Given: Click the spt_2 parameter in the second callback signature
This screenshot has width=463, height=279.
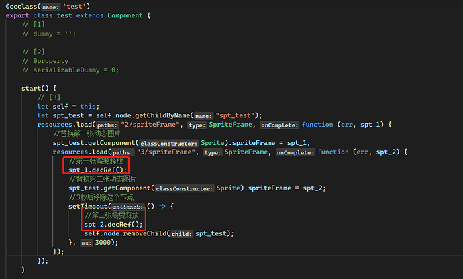Looking at the screenshot, I should tap(387, 152).
